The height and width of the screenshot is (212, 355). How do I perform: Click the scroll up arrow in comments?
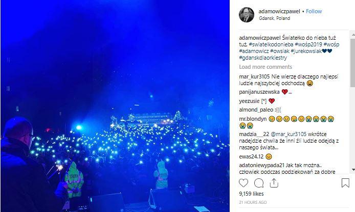point(353,35)
